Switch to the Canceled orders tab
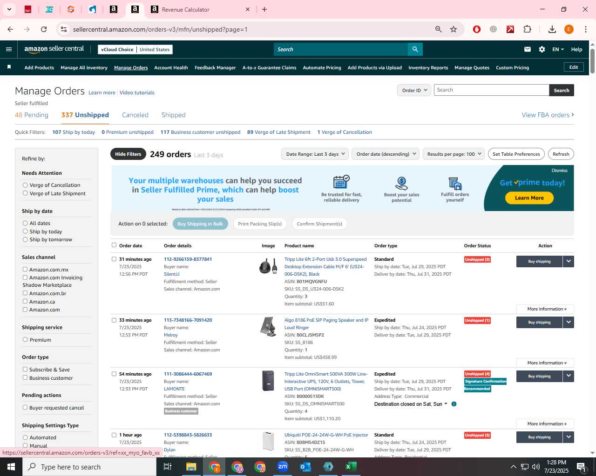Screen dimensions: 596x476 (135, 115)
